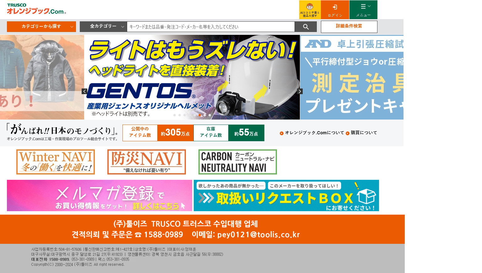Open the 全カテゴリー search scope dropdown

[103, 27]
